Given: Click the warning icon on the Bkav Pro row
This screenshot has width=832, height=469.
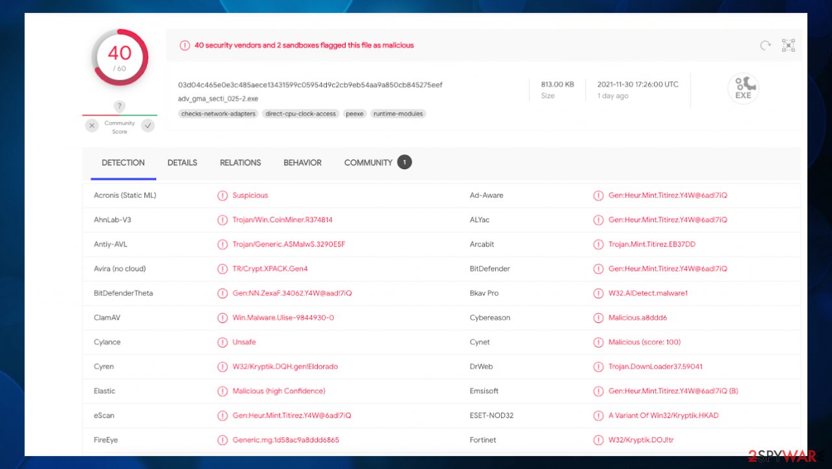Looking at the screenshot, I should pos(598,293).
